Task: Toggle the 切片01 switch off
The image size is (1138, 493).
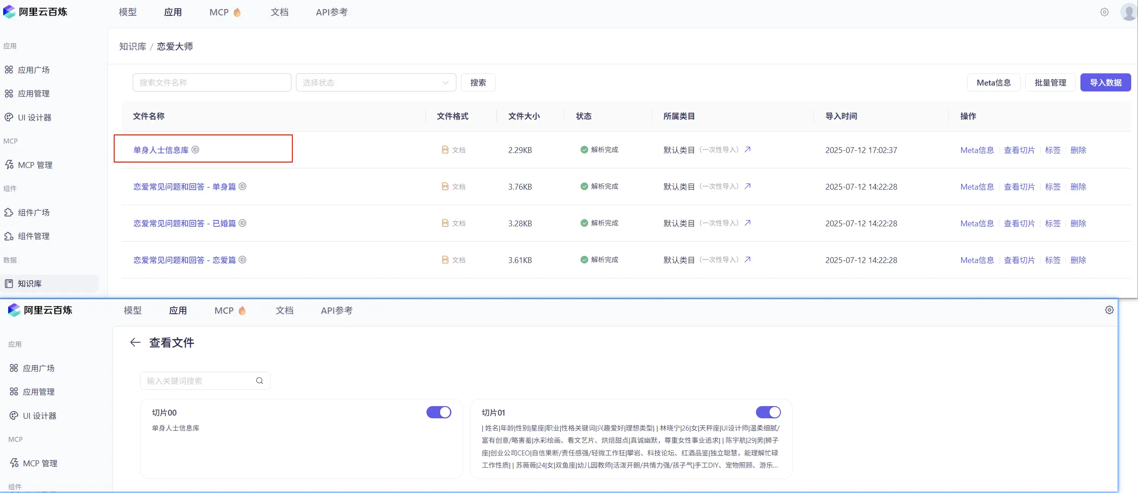Action: tap(768, 412)
